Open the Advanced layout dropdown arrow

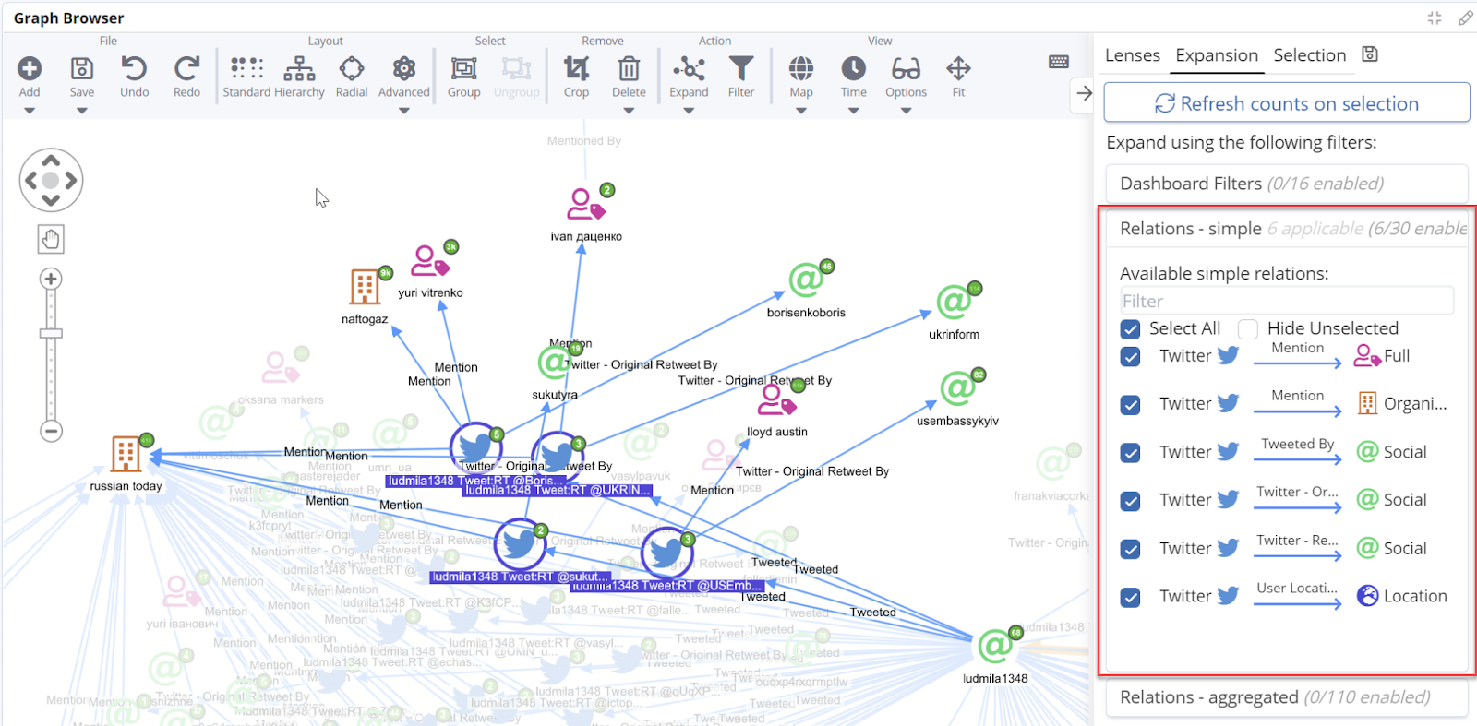[404, 111]
